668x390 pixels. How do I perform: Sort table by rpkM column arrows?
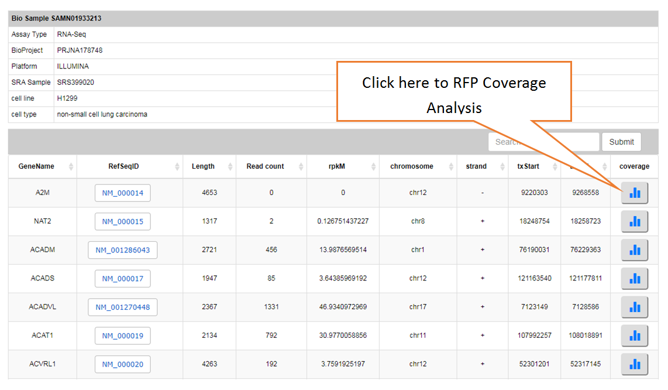point(373,166)
